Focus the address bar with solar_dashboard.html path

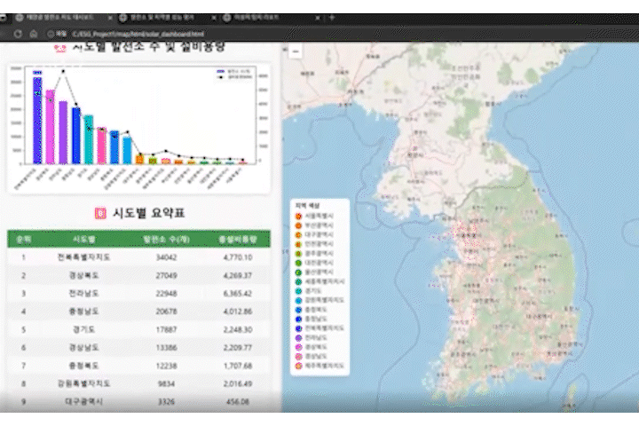(x=138, y=34)
